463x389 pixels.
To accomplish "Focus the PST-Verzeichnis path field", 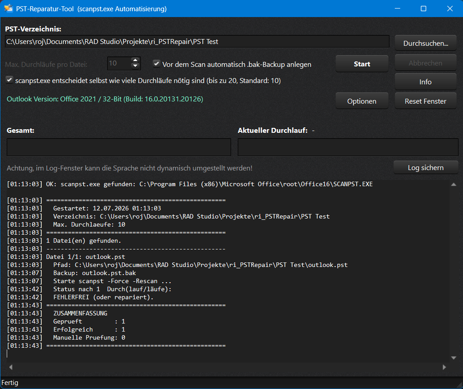I will click(197, 42).
